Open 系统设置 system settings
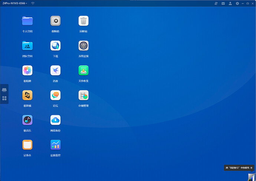This screenshot has width=256, height=181. coord(83,46)
